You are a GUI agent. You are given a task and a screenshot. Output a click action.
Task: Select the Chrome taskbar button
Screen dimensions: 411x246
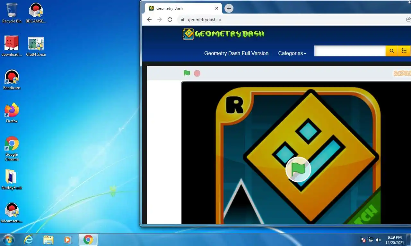tap(88, 240)
